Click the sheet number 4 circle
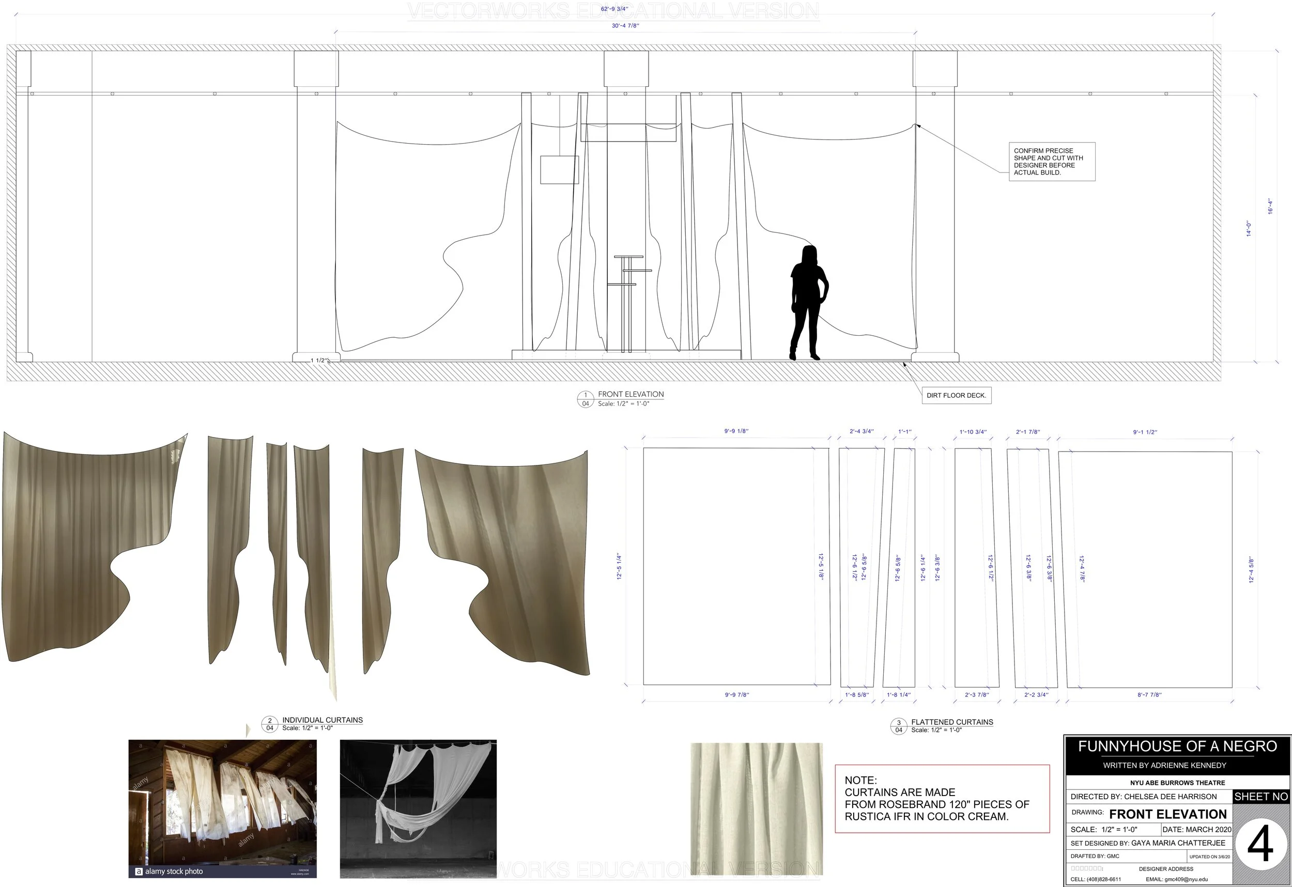 pos(1260,845)
